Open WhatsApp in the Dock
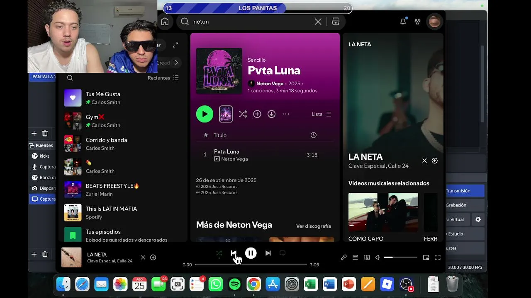 tap(216, 284)
